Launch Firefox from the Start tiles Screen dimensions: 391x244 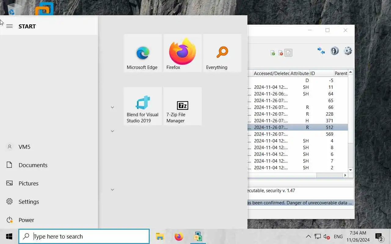(182, 53)
